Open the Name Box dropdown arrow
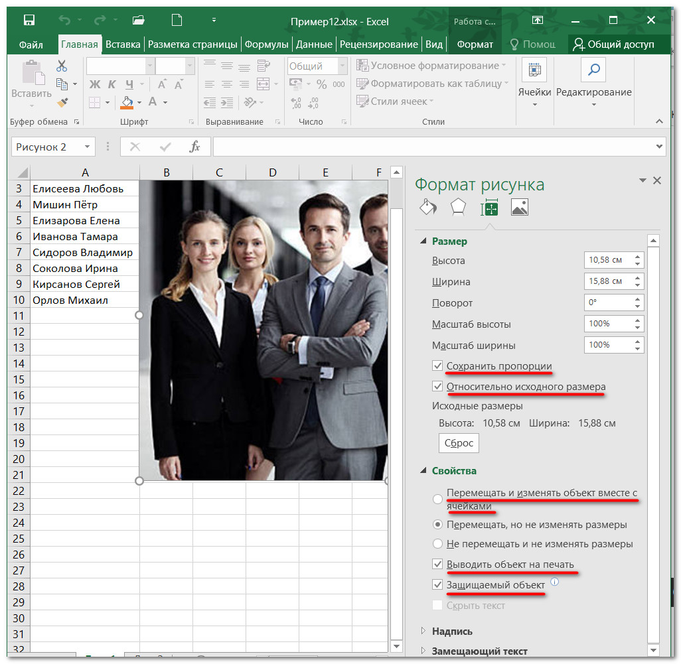This screenshot has height=664, width=681. (87, 147)
